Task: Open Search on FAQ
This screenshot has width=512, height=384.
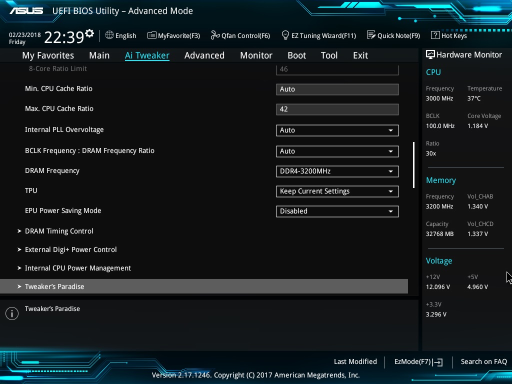Action: (483, 362)
